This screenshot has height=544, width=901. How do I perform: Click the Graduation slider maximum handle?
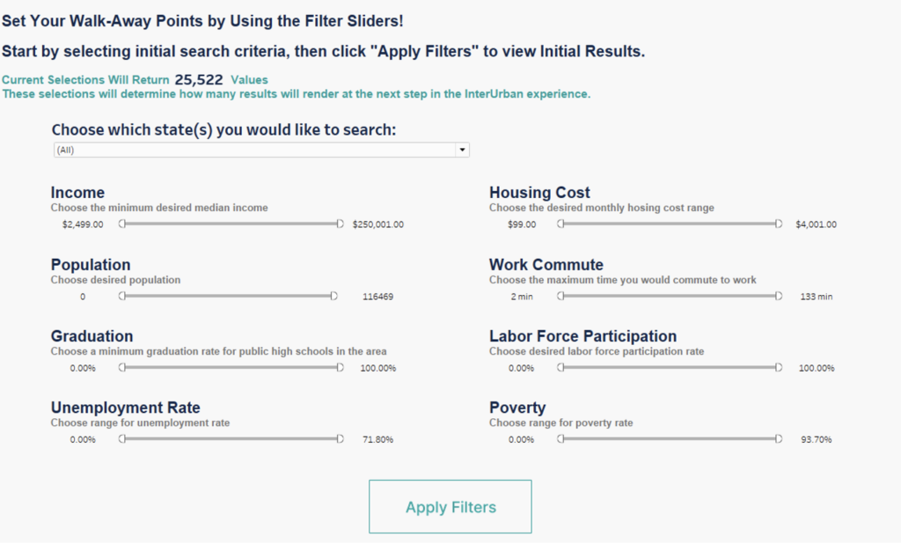340,368
